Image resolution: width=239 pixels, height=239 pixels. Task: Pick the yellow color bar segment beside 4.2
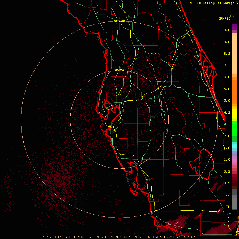[234, 114]
